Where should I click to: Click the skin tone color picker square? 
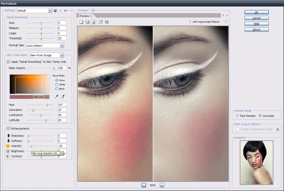(x=30, y=84)
